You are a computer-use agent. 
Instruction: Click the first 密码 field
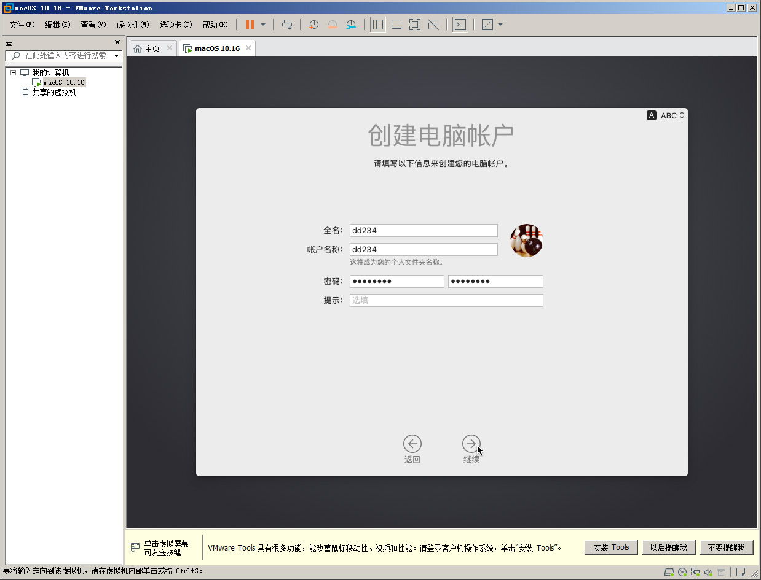pos(397,281)
